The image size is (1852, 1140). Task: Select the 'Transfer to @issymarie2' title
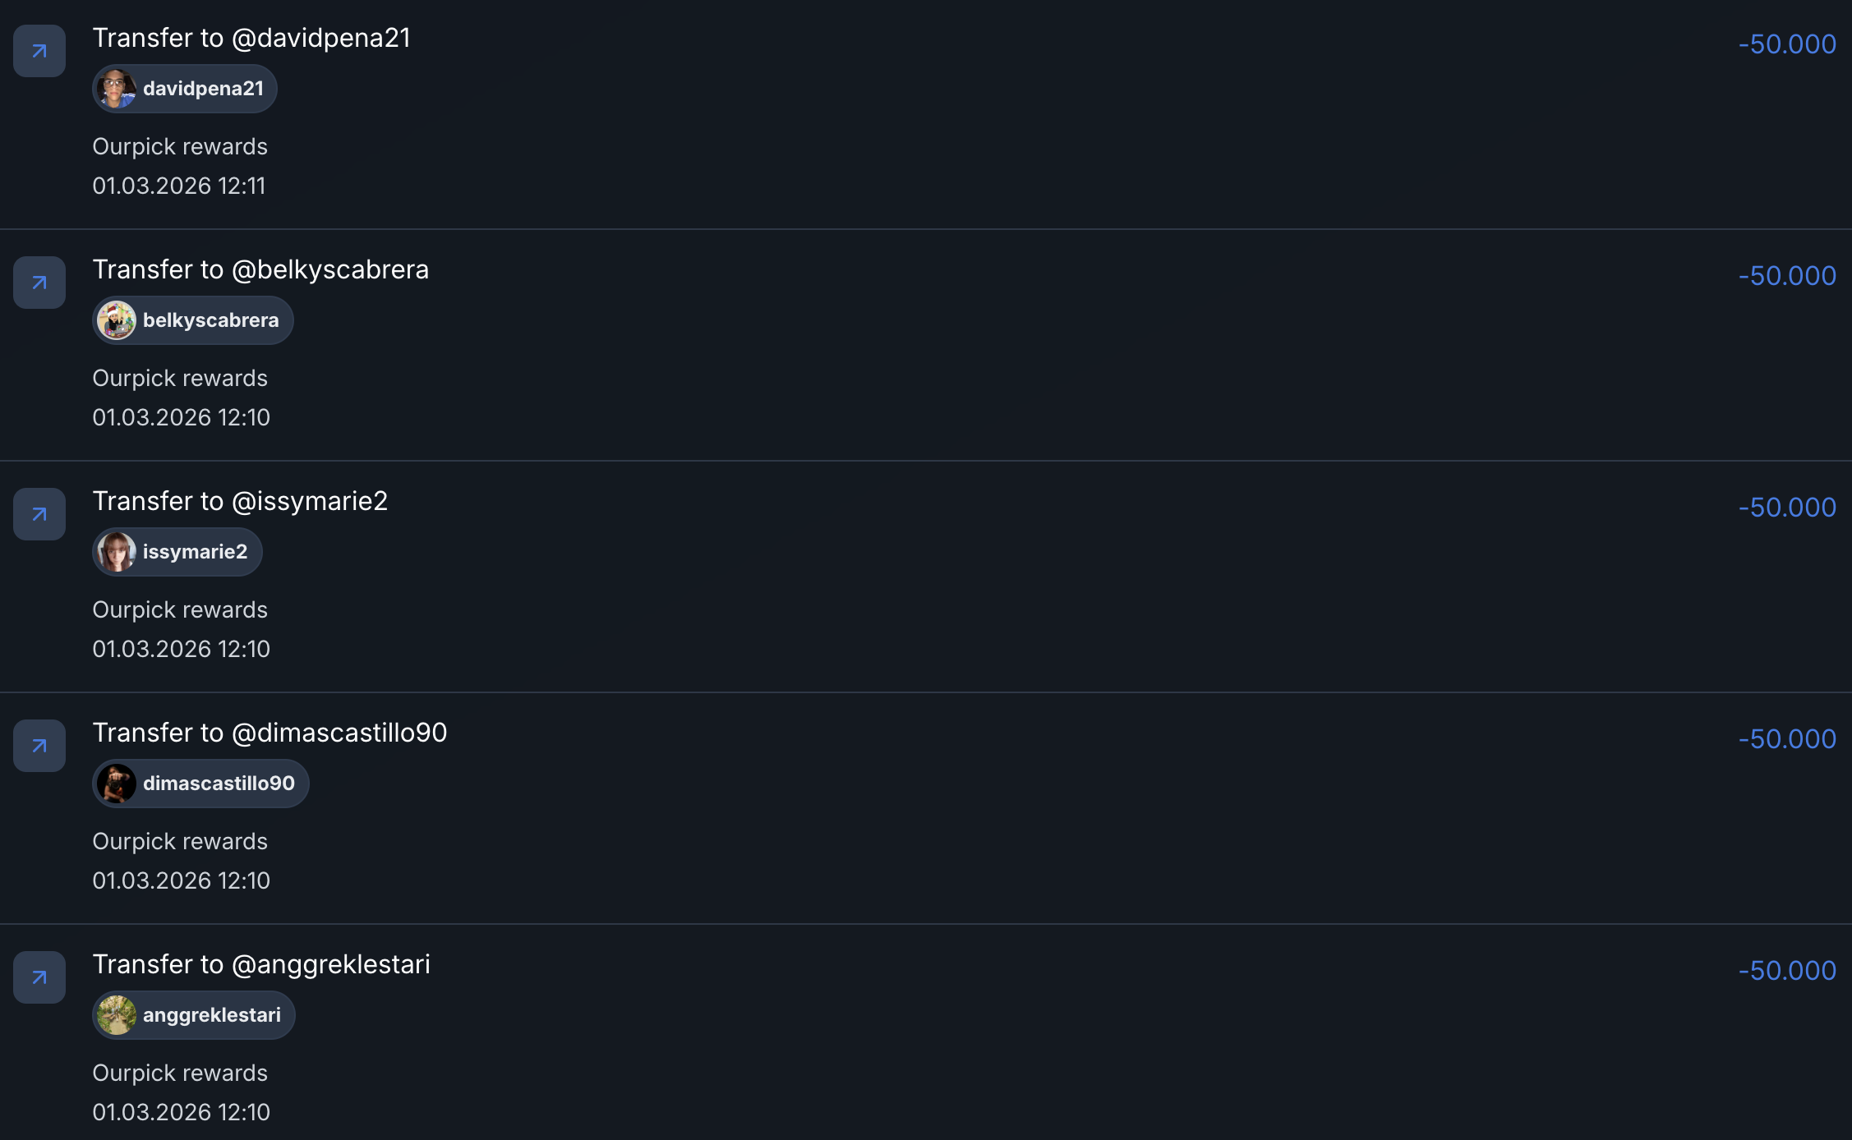(240, 501)
